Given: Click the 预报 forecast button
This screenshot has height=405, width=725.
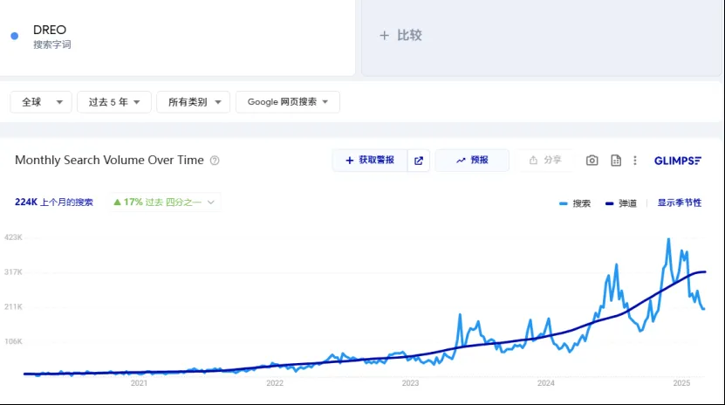Looking at the screenshot, I should pyautogui.click(x=472, y=161).
